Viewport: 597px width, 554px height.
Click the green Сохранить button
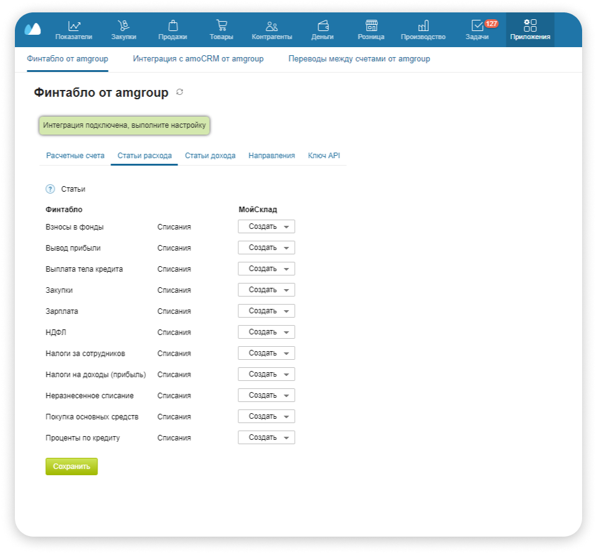[71, 467]
